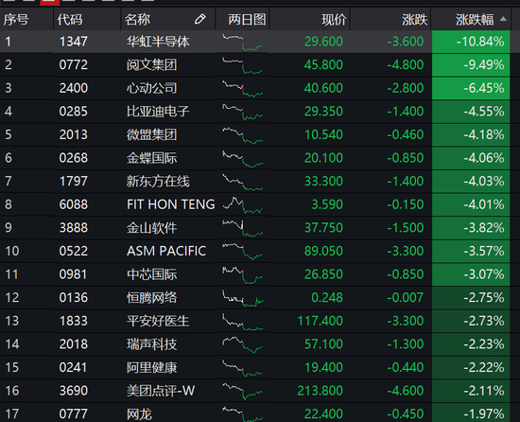Open two-day chart for 中芯国际
Screen dimensions: 520x422
(x=242, y=274)
